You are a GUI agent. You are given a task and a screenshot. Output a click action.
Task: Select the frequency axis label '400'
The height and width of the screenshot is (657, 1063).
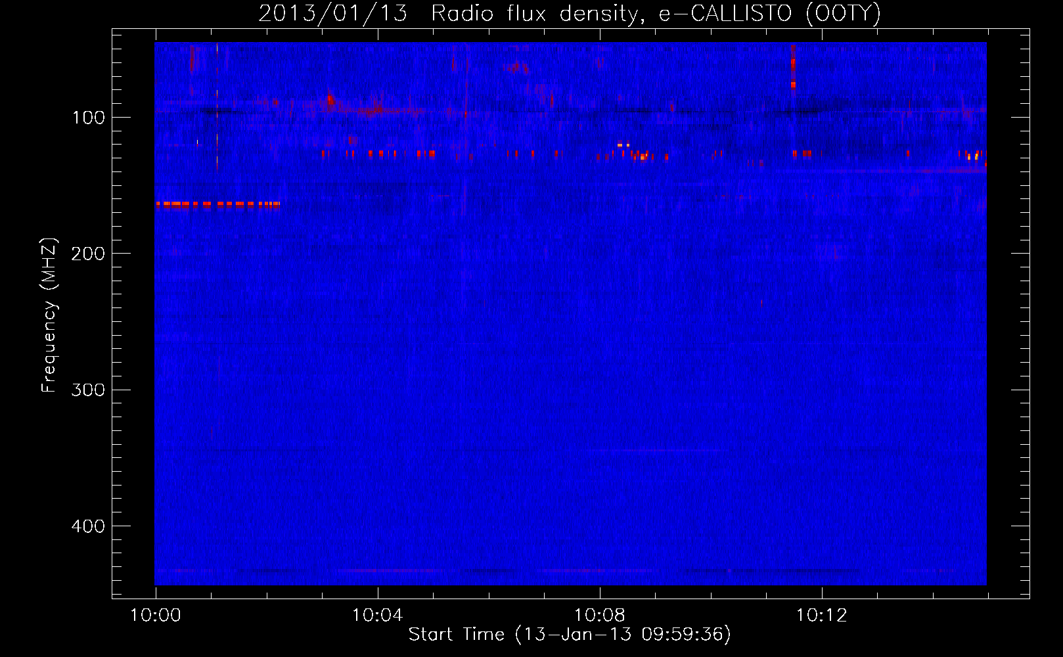pyautogui.click(x=88, y=527)
